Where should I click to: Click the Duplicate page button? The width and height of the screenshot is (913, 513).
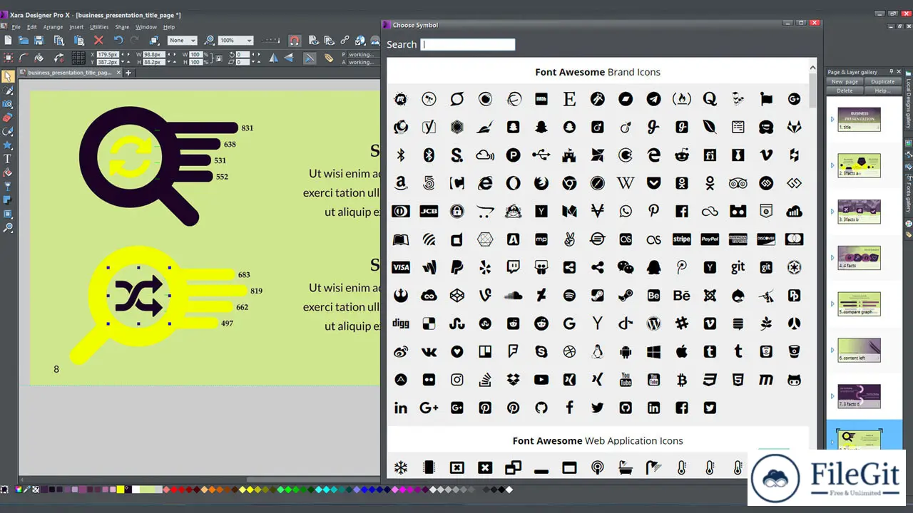(882, 82)
